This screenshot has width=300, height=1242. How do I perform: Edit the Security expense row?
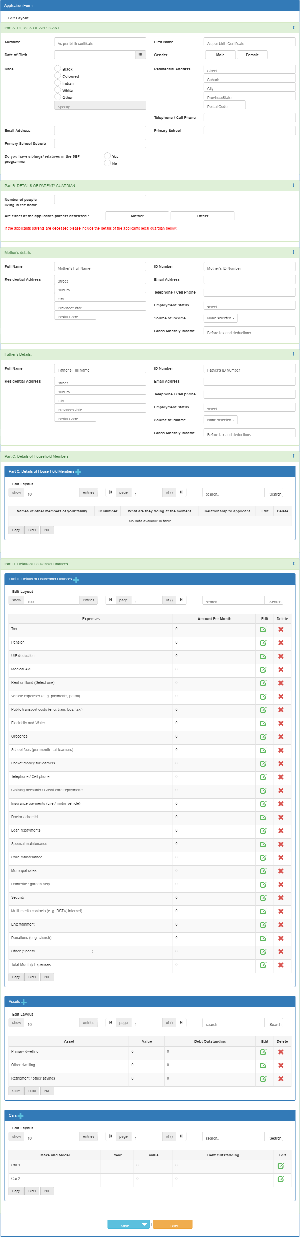click(x=263, y=898)
